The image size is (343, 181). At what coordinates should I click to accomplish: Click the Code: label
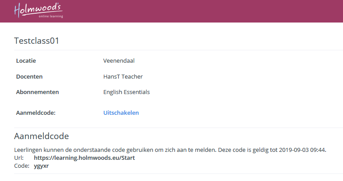pos(22,166)
